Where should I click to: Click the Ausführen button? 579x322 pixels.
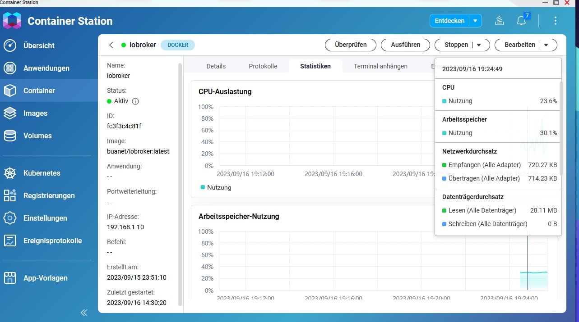[x=406, y=45]
